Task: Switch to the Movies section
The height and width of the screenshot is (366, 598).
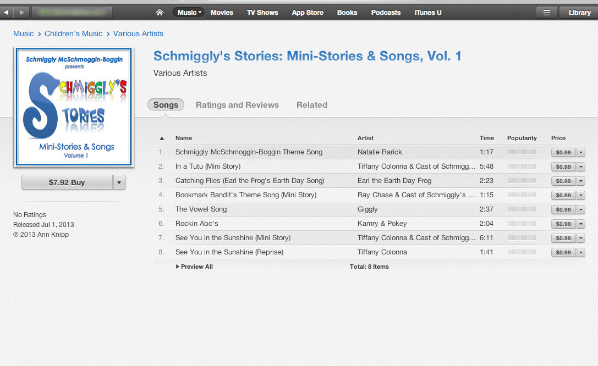Action: (222, 13)
